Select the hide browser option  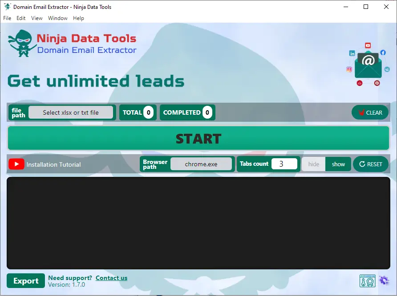(x=313, y=164)
